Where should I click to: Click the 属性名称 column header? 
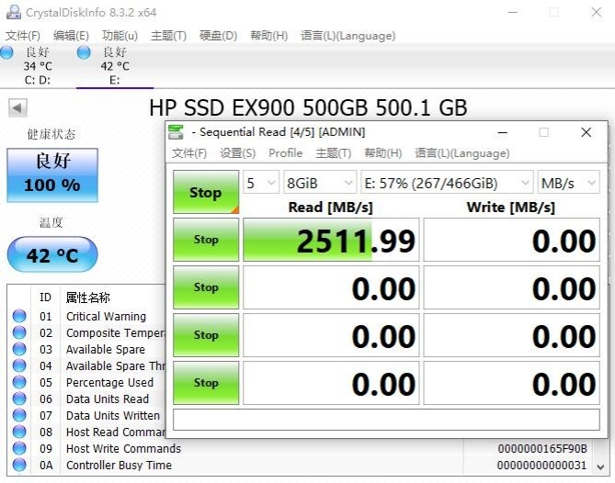coord(88,298)
